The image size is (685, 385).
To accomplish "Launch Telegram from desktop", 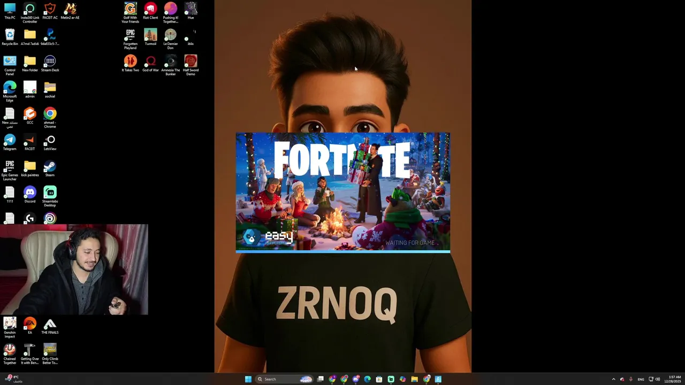I will coord(10,142).
